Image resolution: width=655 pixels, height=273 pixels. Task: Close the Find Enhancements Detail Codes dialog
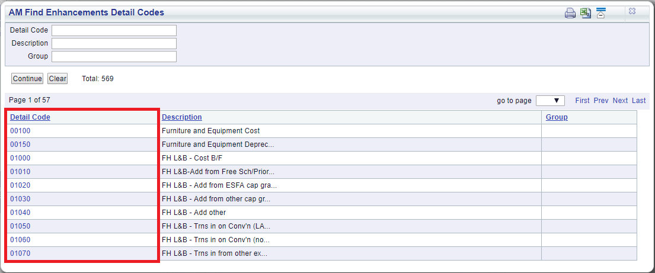pos(632,12)
